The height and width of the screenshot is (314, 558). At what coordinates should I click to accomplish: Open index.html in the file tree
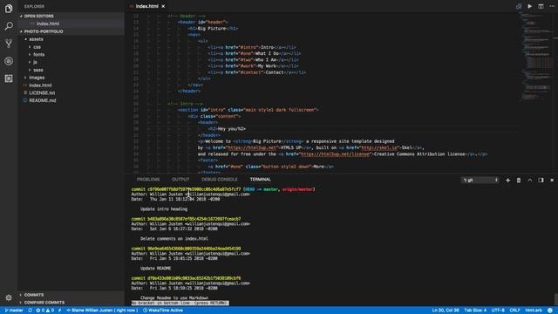click(x=40, y=85)
